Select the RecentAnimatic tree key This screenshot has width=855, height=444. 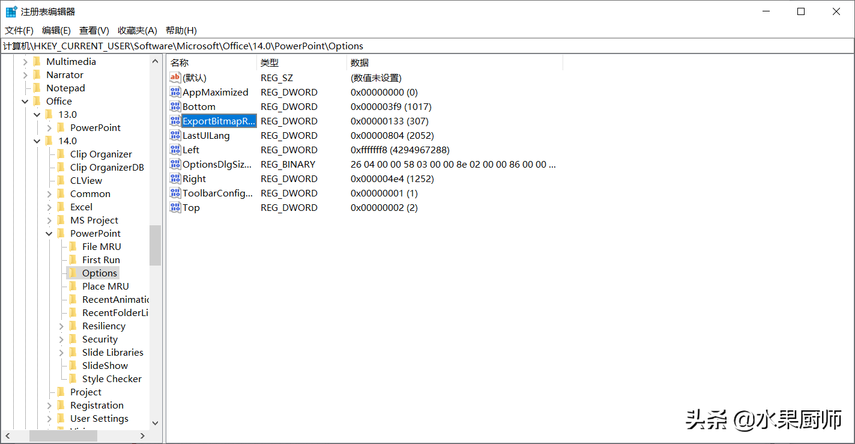[115, 299]
